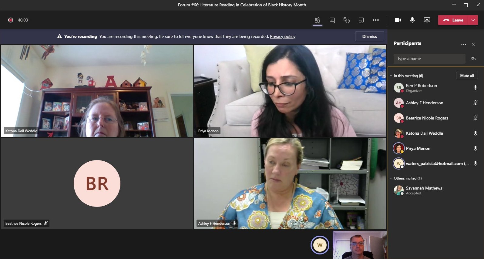Open the conversation chat icon

[332, 20]
